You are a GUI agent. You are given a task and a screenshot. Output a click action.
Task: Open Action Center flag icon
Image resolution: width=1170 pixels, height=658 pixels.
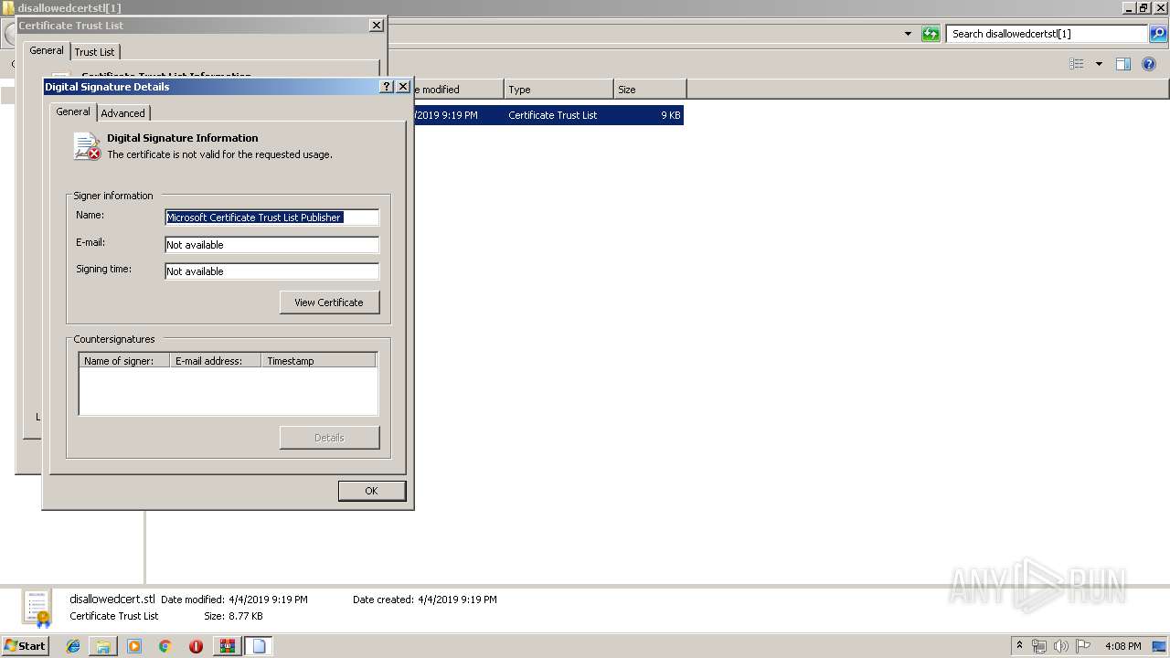pos(1083,646)
